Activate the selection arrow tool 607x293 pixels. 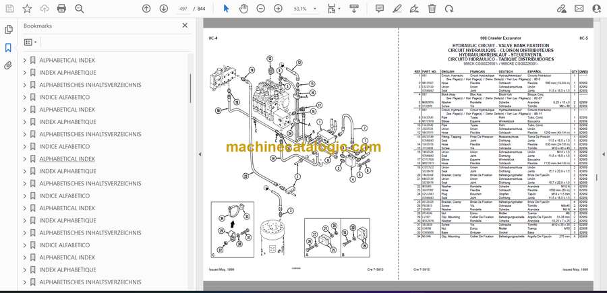point(227,9)
